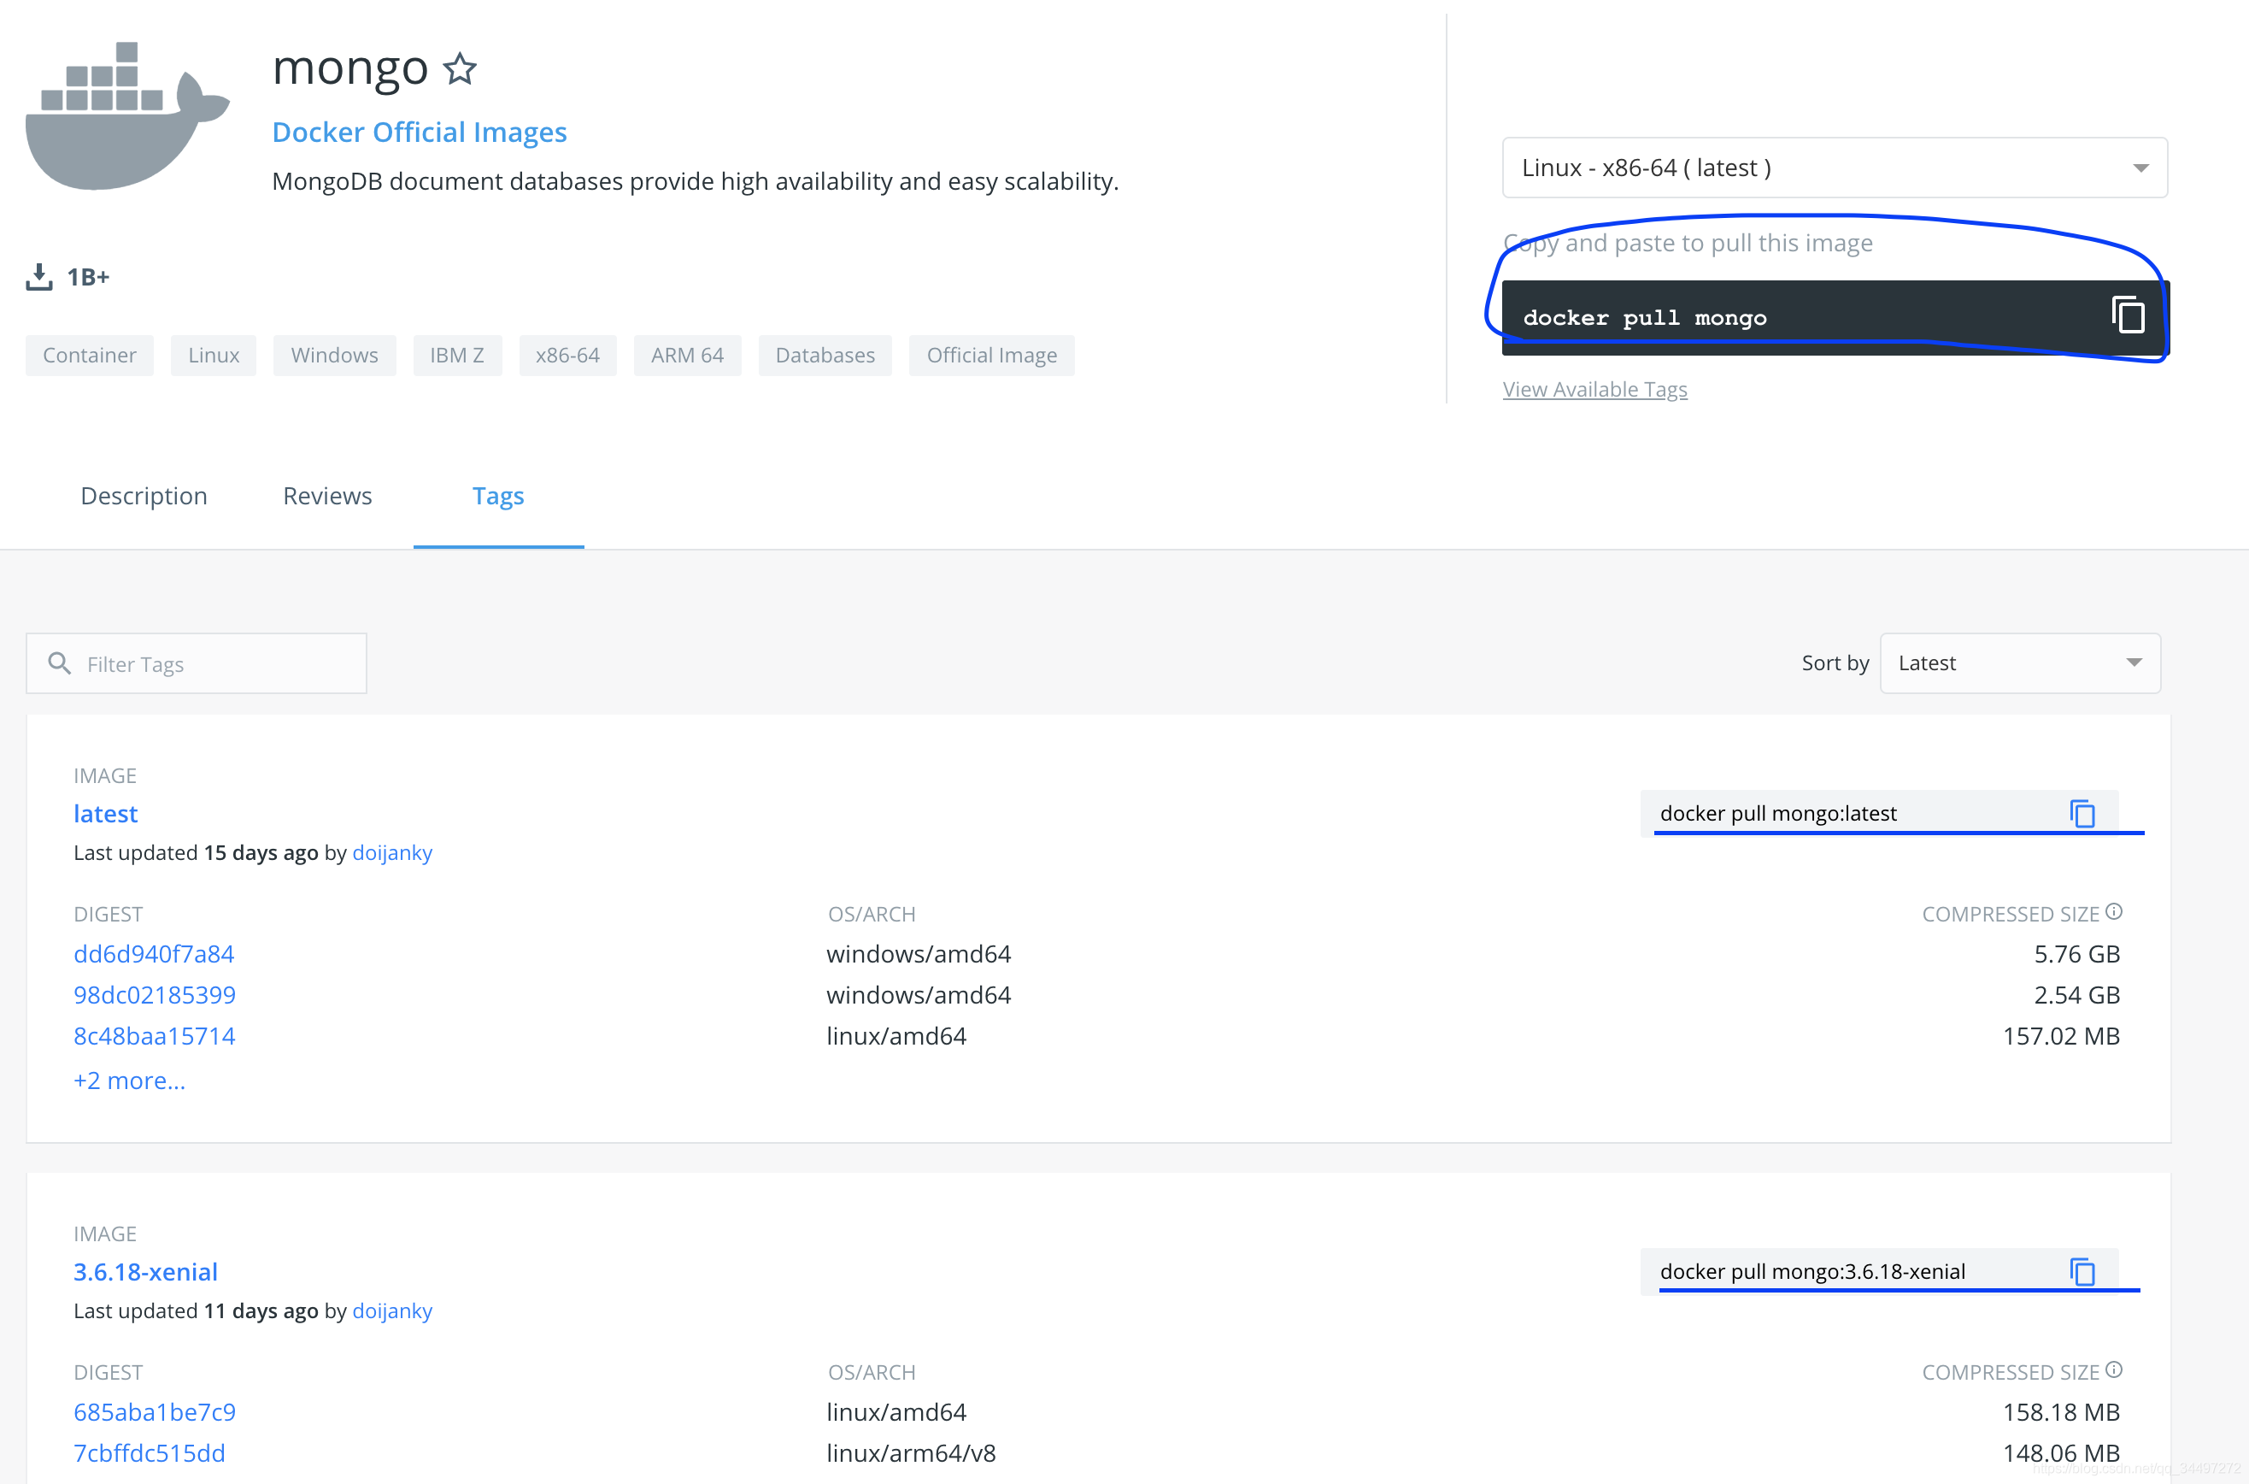Open the Docker Official Images link

pos(419,132)
